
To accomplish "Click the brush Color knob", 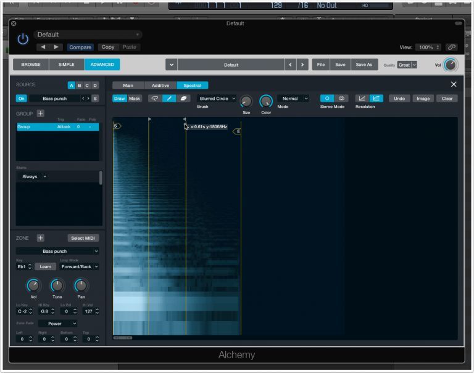I will pyautogui.click(x=266, y=102).
